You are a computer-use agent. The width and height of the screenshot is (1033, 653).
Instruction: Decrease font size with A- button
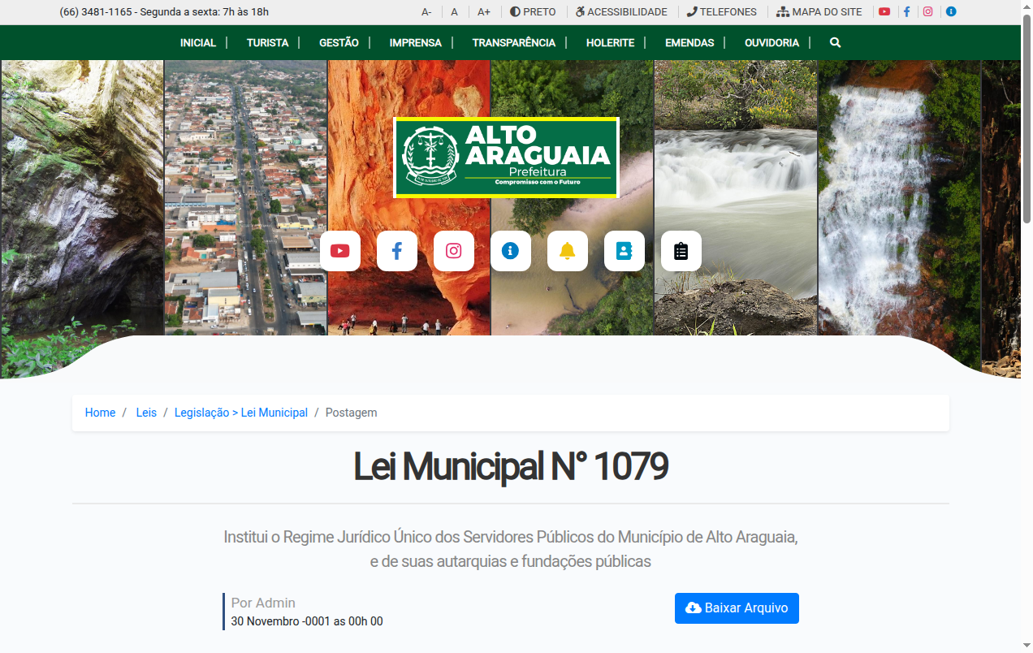426,12
